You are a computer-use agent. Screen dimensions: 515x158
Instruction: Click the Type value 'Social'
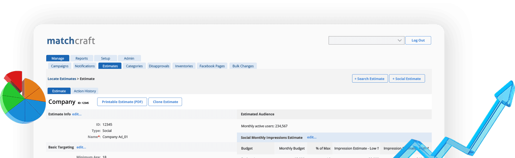(107, 131)
